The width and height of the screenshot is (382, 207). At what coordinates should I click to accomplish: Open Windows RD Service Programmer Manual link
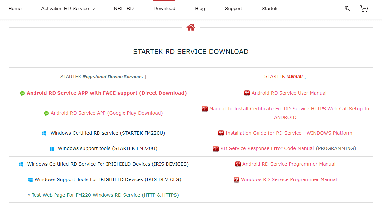pos(289,179)
